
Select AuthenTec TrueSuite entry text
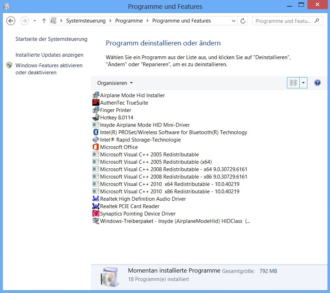(x=124, y=102)
